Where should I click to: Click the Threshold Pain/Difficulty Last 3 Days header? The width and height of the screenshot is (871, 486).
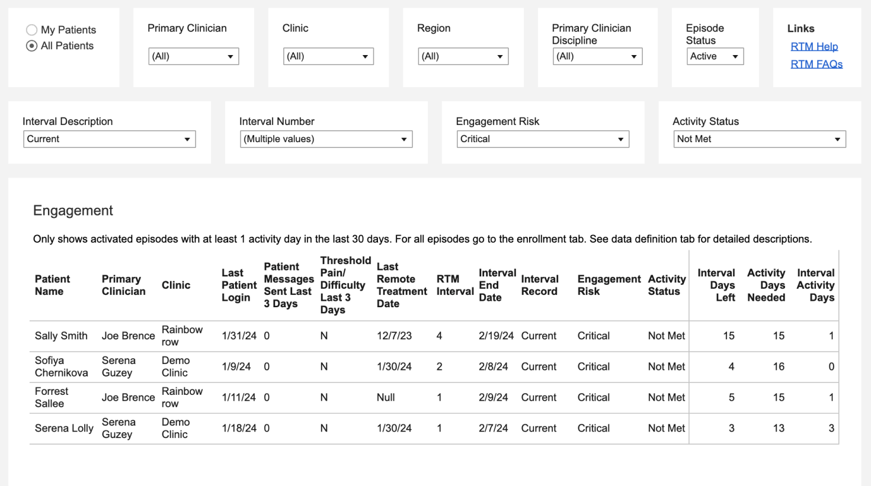click(345, 285)
